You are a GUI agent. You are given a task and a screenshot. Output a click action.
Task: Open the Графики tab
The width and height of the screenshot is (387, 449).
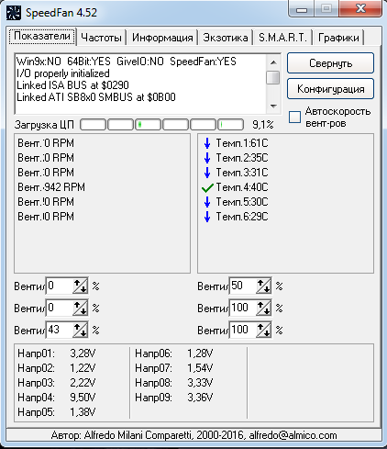pos(338,38)
